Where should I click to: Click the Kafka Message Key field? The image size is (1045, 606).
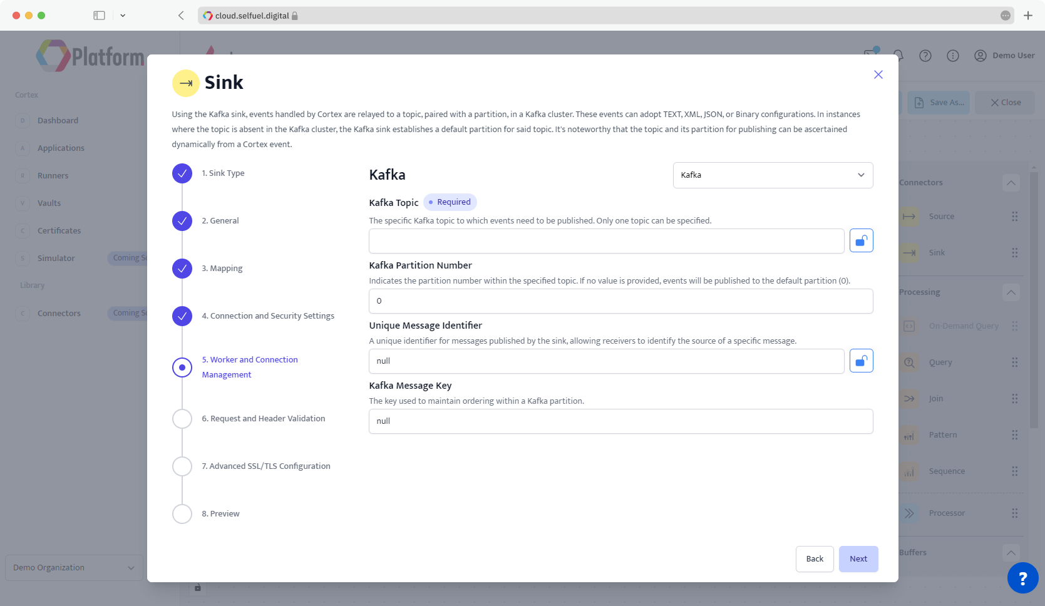click(x=620, y=421)
